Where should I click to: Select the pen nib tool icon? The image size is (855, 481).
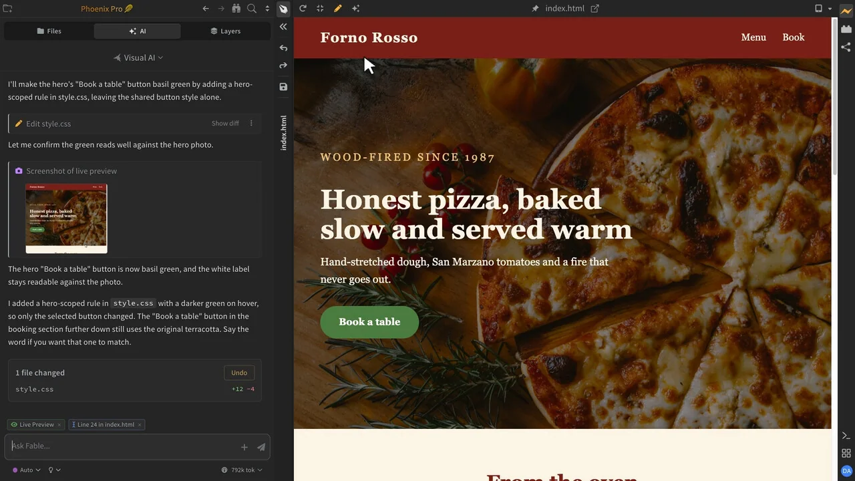pos(283,9)
